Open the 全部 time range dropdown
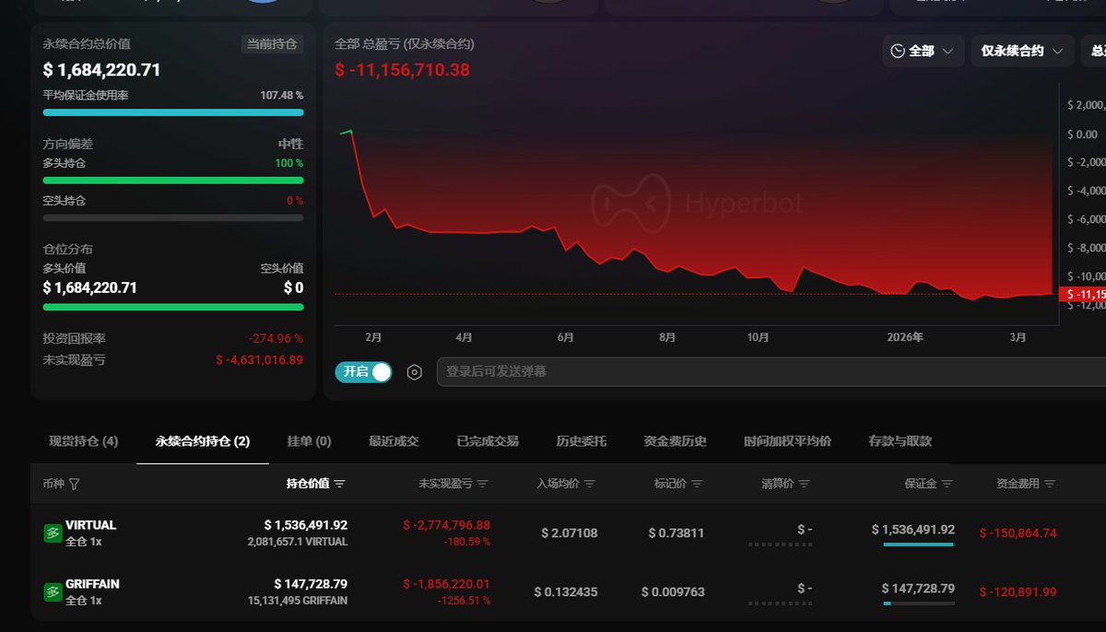1106x632 pixels. coord(924,51)
